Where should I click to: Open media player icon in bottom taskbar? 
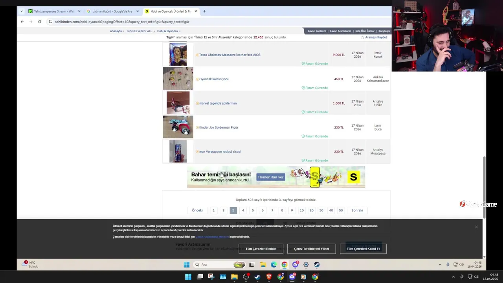point(303,277)
